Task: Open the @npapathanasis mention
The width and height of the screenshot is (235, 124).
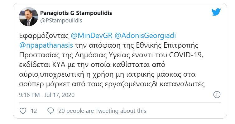Action: click(x=46, y=45)
